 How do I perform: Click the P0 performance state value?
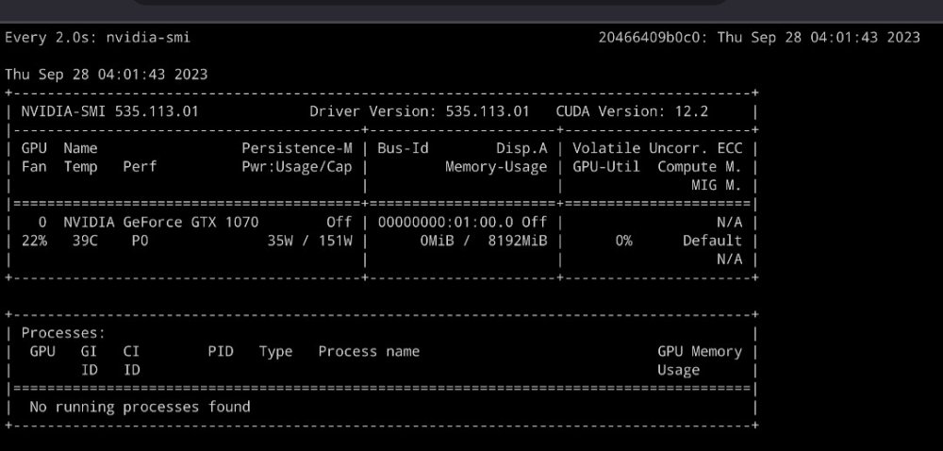pos(140,242)
